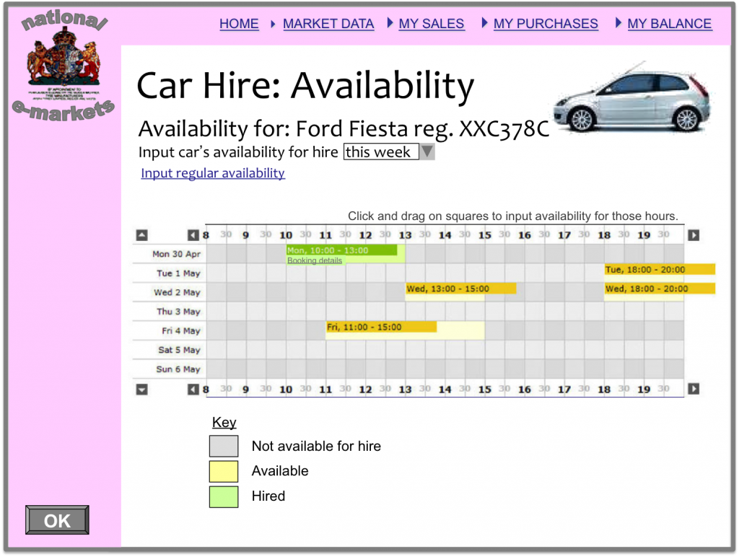Click the Ford Fiesta car image
This screenshot has width=739, height=557.
point(632,99)
